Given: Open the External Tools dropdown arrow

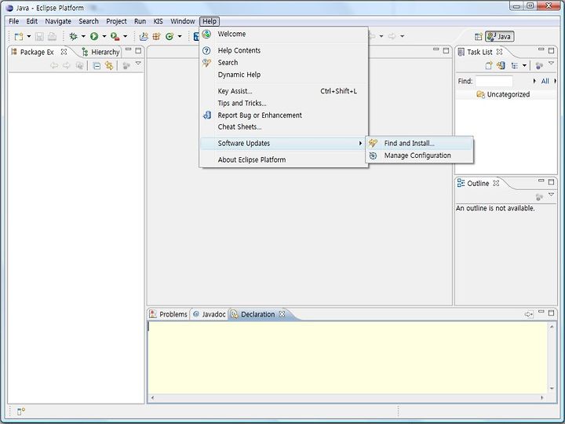Looking at the screenshot, I should [125, 36].
